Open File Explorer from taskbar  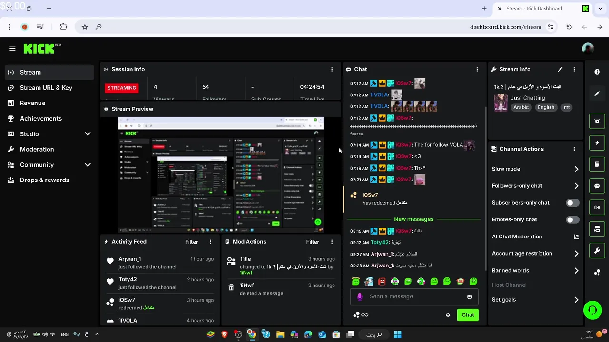tap(280, 334)
